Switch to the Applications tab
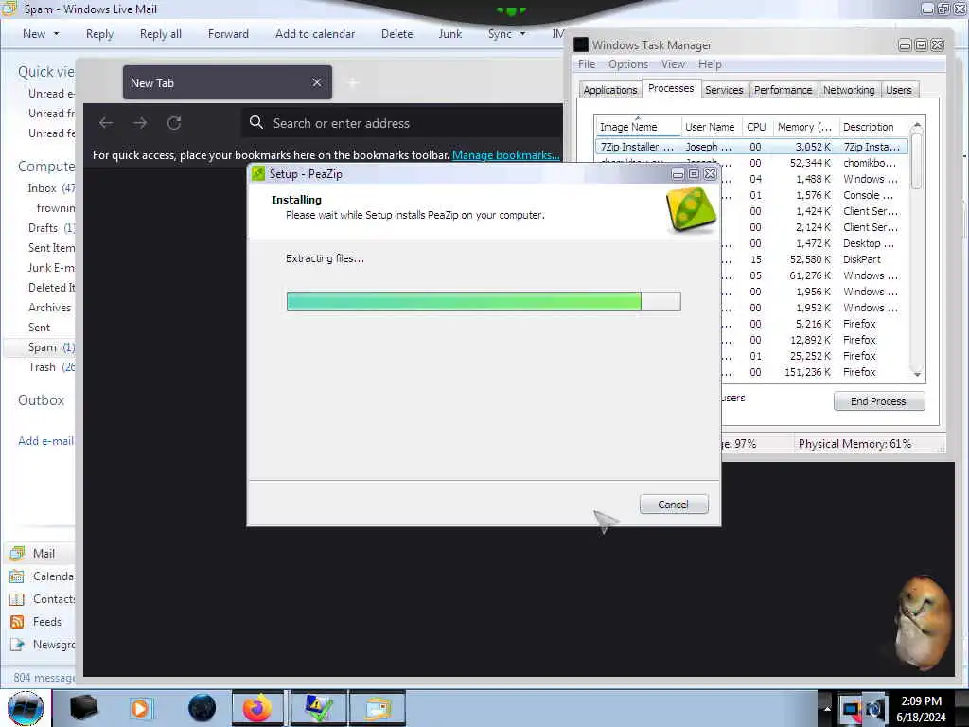Screen dimensions: 969x727 click(610, 90)
